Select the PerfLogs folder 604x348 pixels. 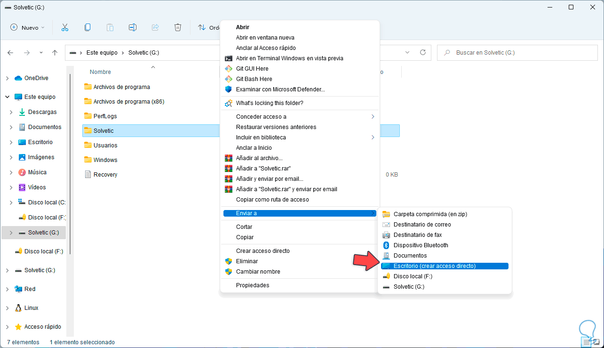(x=105, y=116)
